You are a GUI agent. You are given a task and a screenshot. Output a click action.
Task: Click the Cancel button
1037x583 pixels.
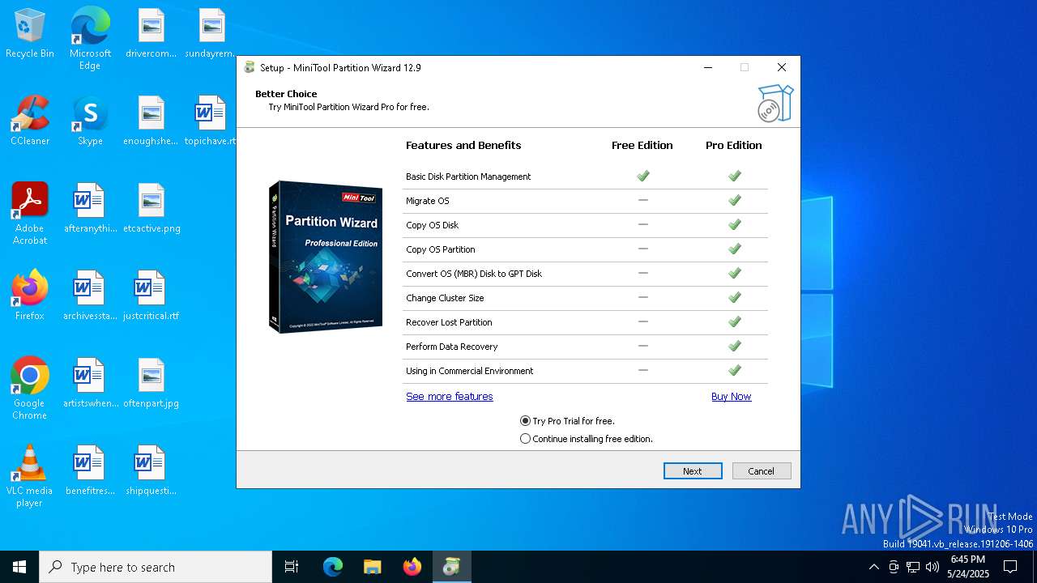(762, 470)
